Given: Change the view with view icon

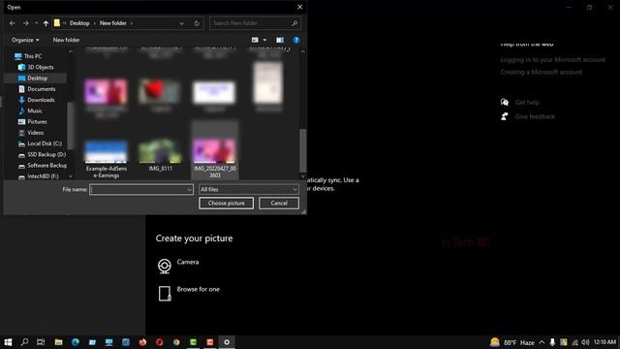Looking at the screenshot, I should 255,40.
